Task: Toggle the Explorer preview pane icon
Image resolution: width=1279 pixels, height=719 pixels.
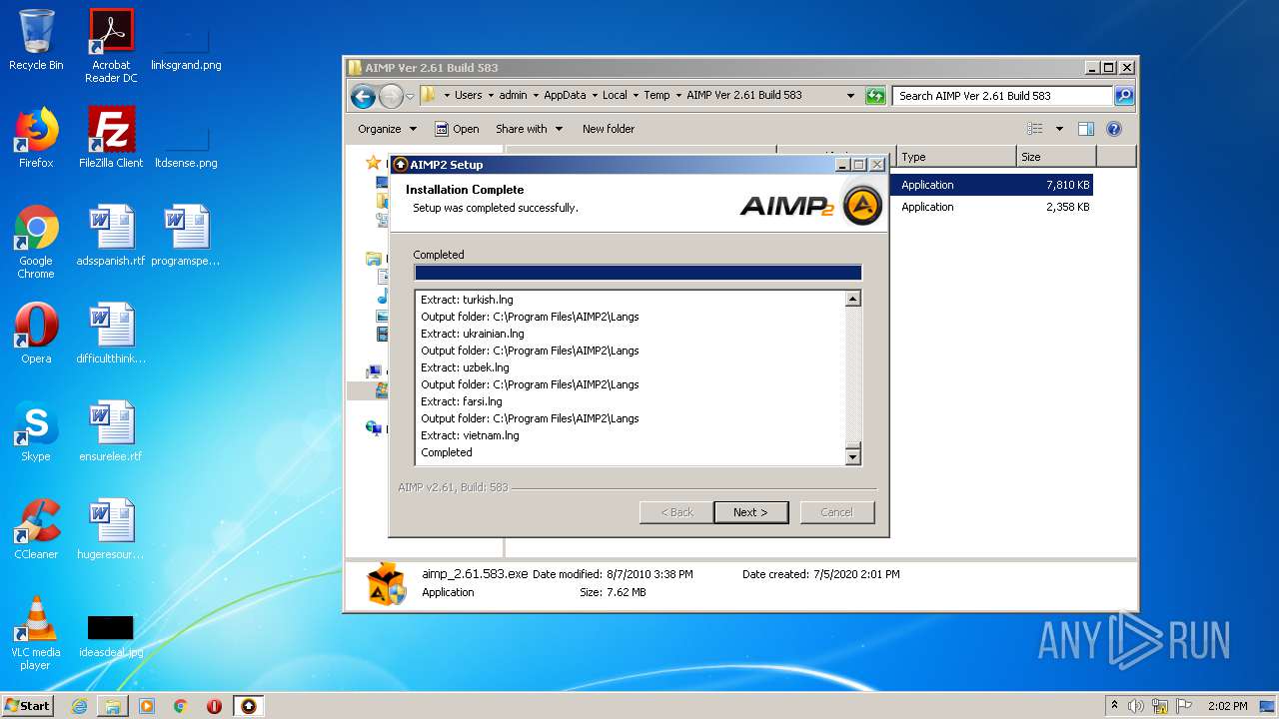Action: point(1086,129)
